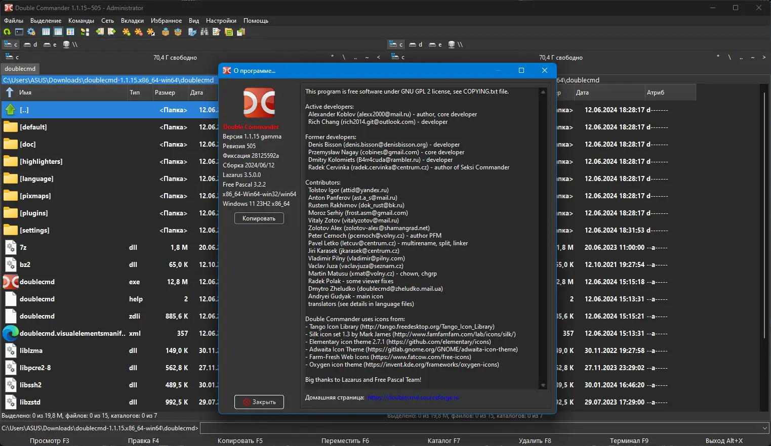Click the Закрыть button in About dialog
The image size is (771, 446).
pos(259,402)
